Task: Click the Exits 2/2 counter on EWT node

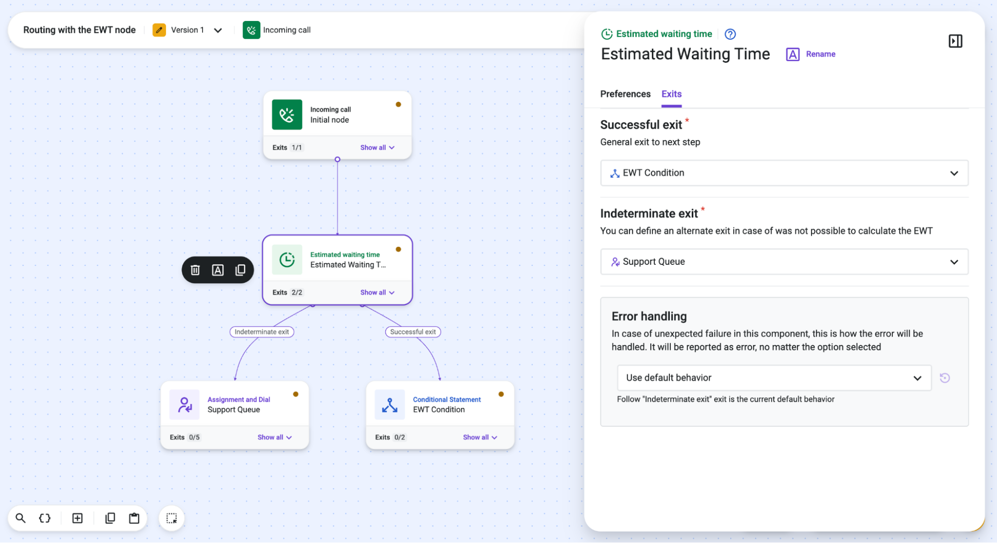Action: tap(287, 293)
